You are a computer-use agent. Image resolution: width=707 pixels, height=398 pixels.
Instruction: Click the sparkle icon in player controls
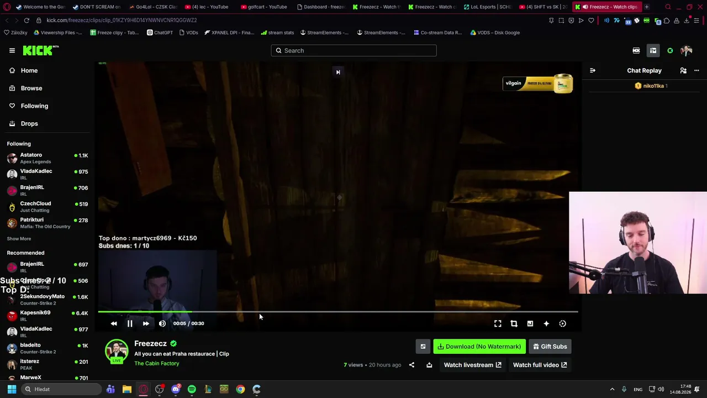coord(546,323)
